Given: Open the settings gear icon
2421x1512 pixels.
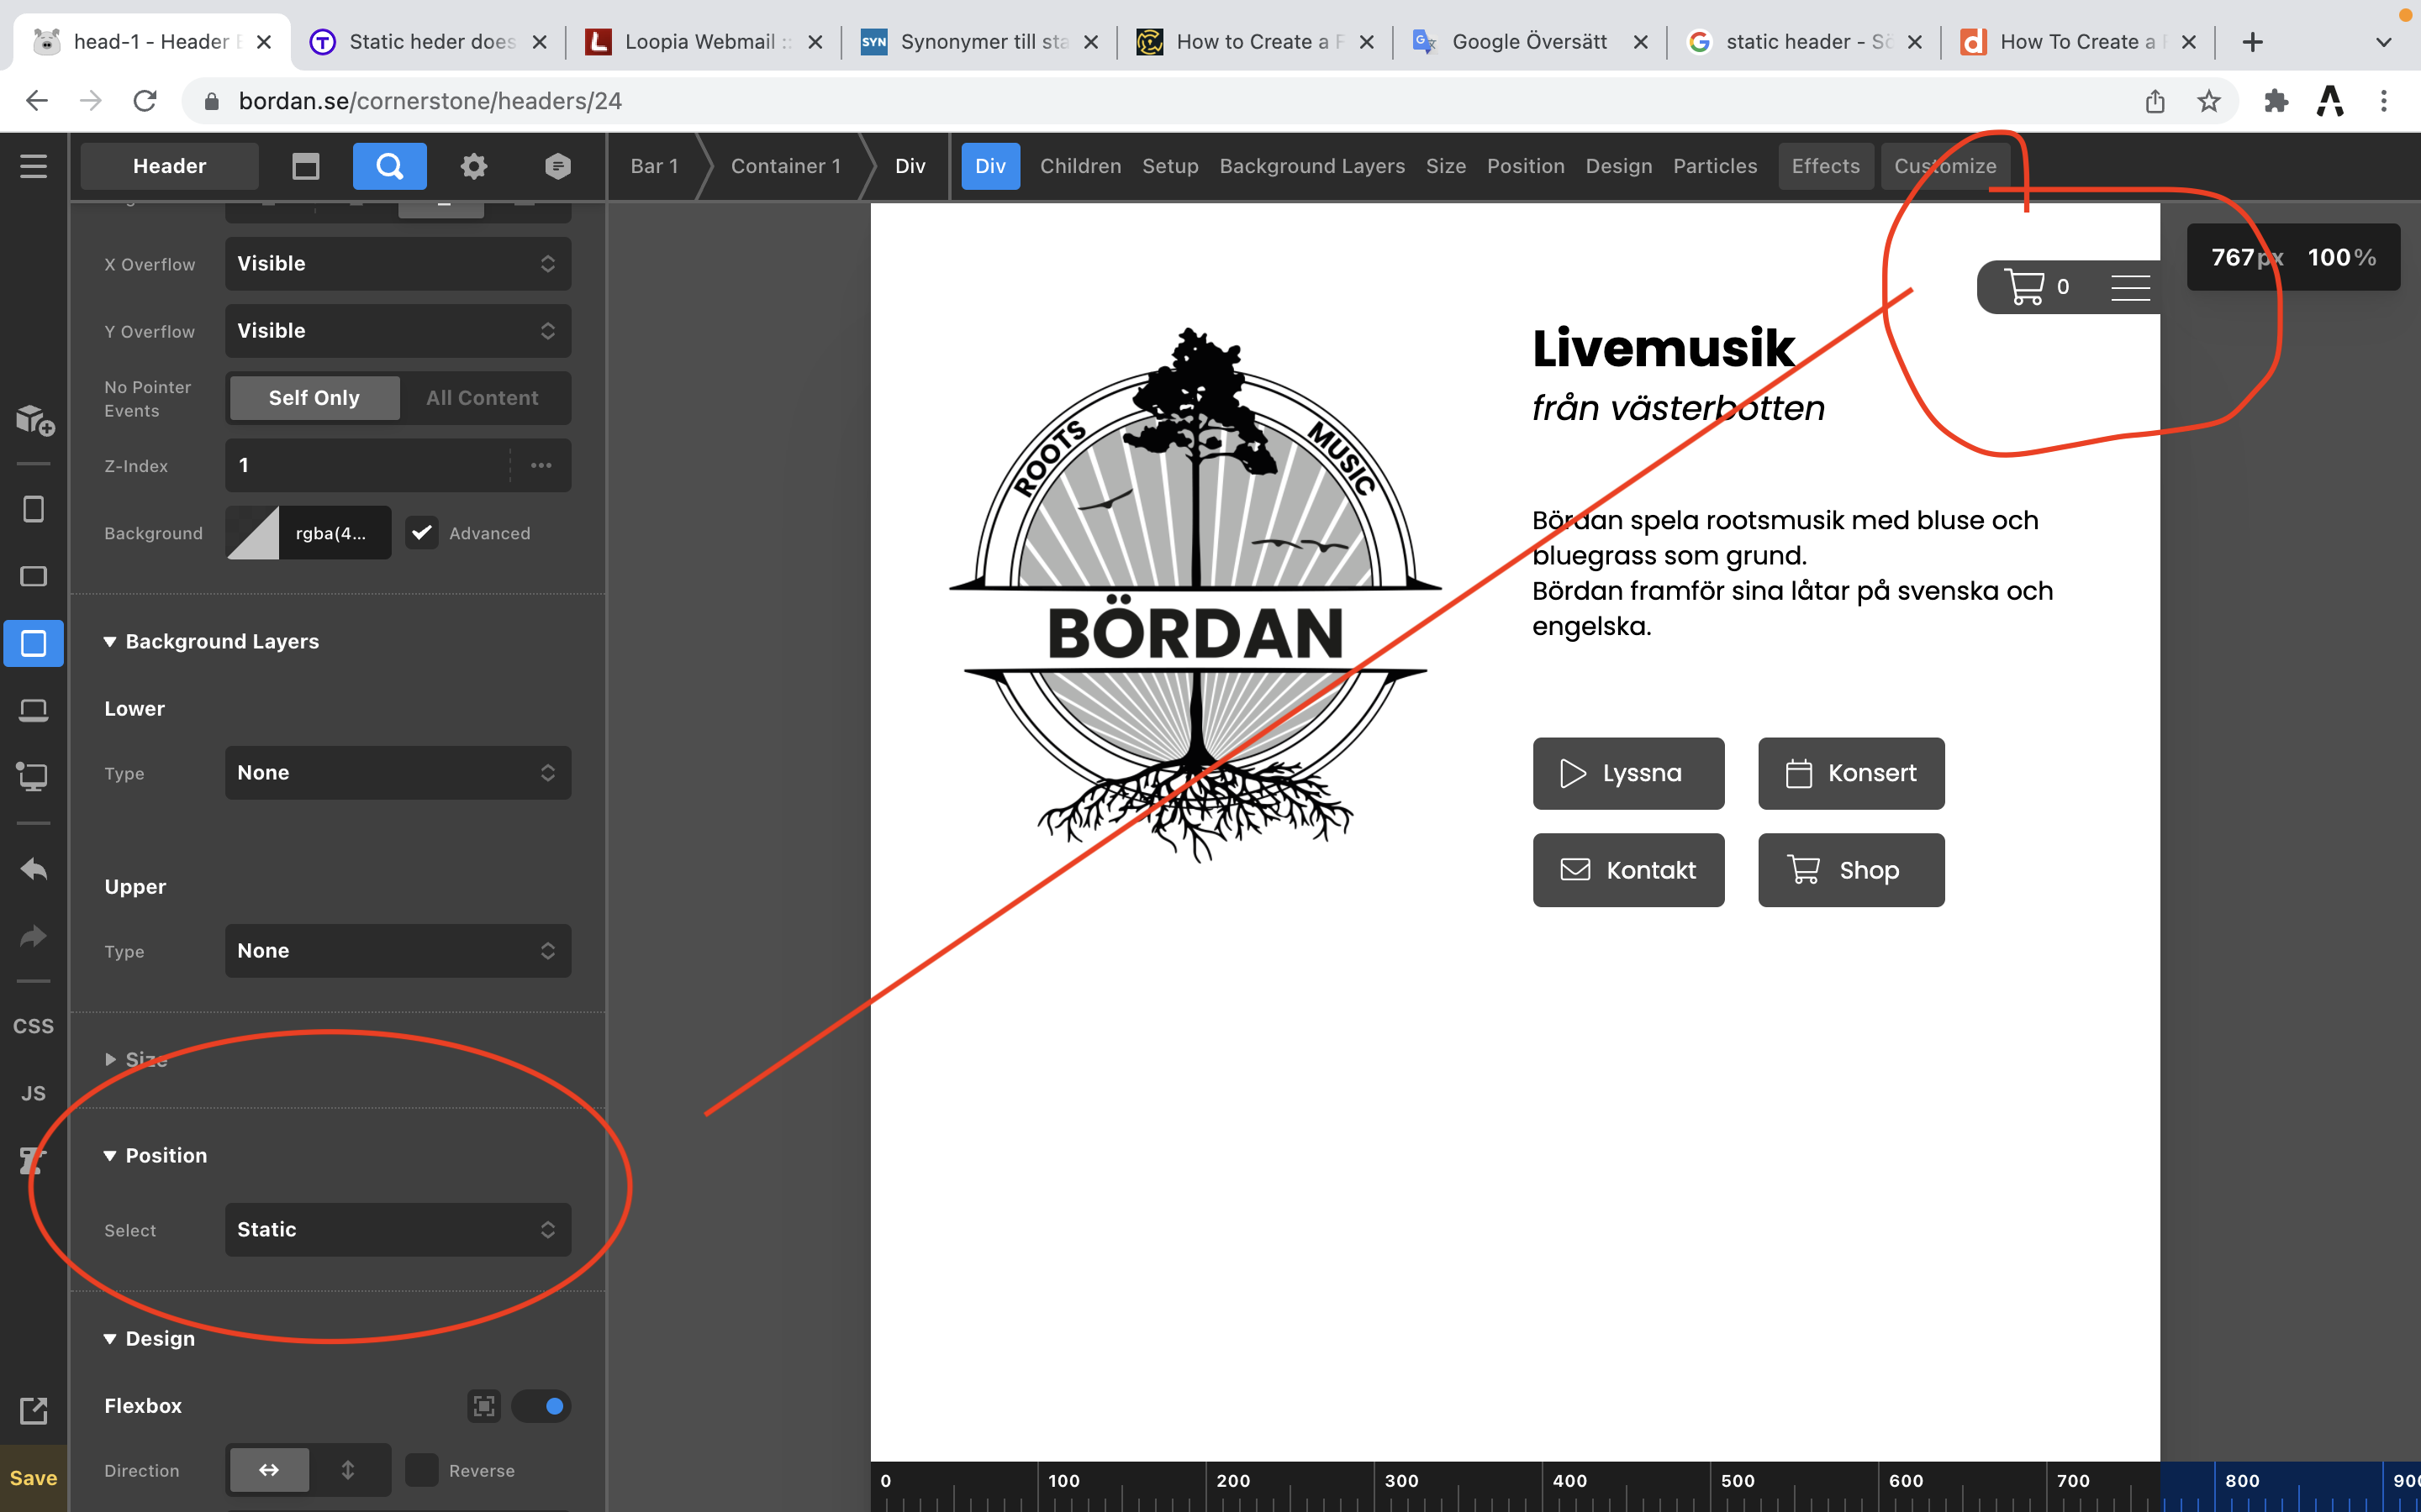Looking at the screenshot, I should click(473, 166).
